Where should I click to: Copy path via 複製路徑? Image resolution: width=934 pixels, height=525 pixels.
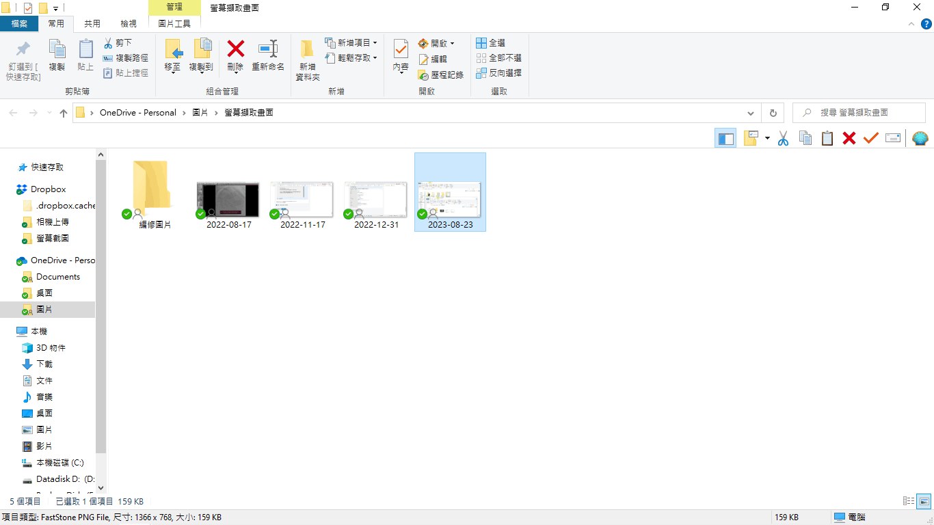[126, 58]
